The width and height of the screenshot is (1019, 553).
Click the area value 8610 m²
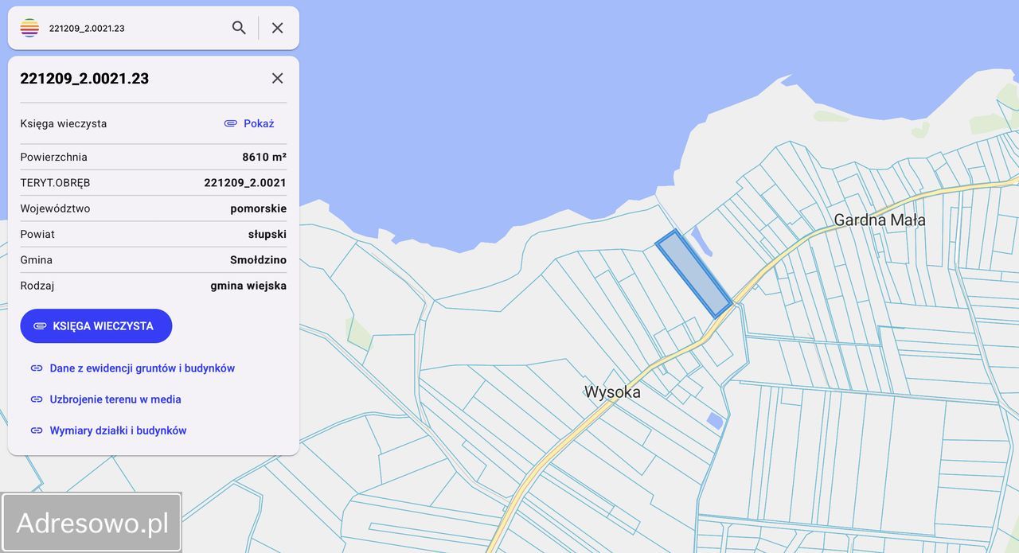[x=264, y=158]
